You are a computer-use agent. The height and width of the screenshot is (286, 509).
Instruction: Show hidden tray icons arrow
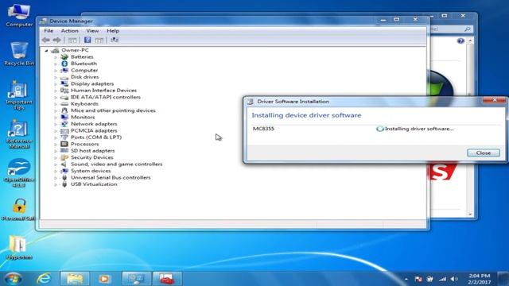406,279
